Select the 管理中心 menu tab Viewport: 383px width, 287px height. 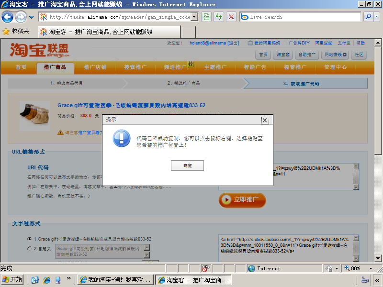pos(335,67)
